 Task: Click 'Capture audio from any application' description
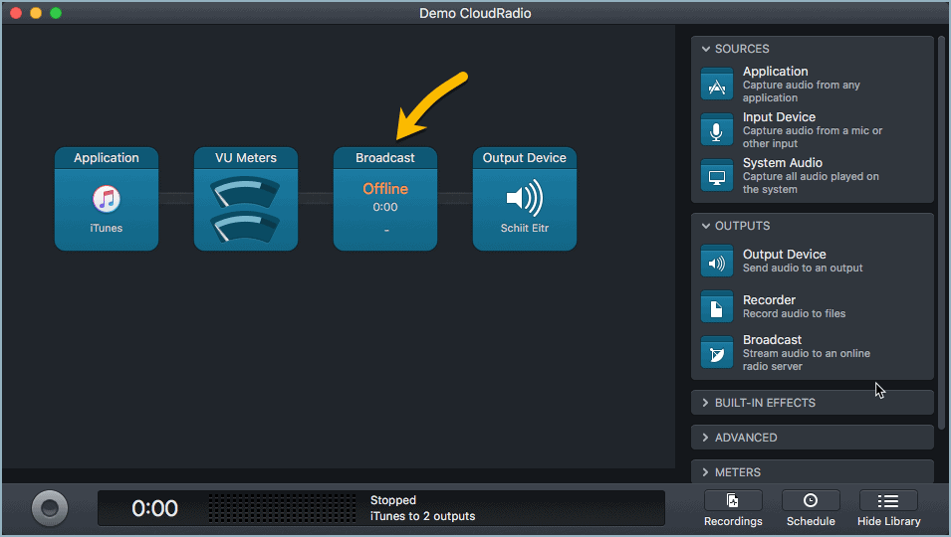tap(802, 91)
